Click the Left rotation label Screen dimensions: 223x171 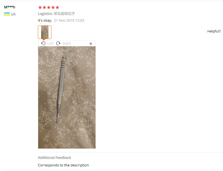pyautogui.click(x=50, y=44)
